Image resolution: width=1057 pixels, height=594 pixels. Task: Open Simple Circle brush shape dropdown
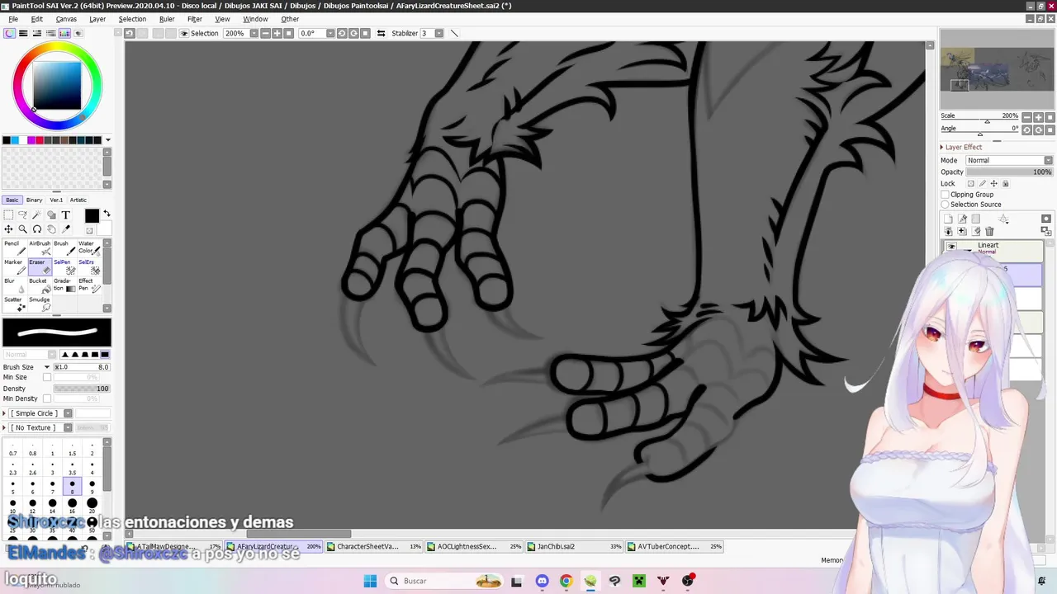(x=68, y=413)
